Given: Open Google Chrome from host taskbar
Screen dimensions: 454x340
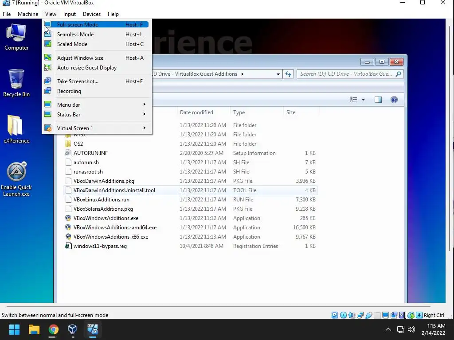Looking at the screenshot, I should (x=53, y=329).
